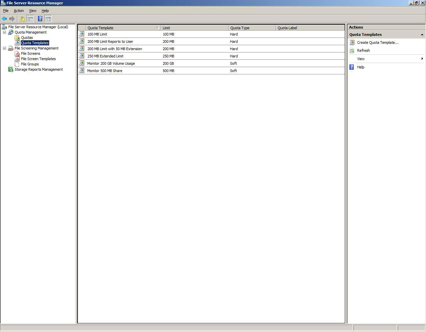Image resolution: width=426 pixels, height=332 pixels.
Task: Sort by the Quota Type column header
Action: [x=252, y=28]
